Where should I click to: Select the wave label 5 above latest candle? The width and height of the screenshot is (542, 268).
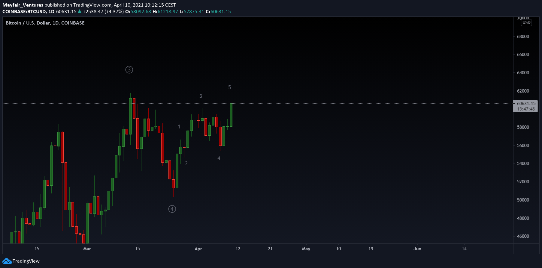click(x=230, y=87)
